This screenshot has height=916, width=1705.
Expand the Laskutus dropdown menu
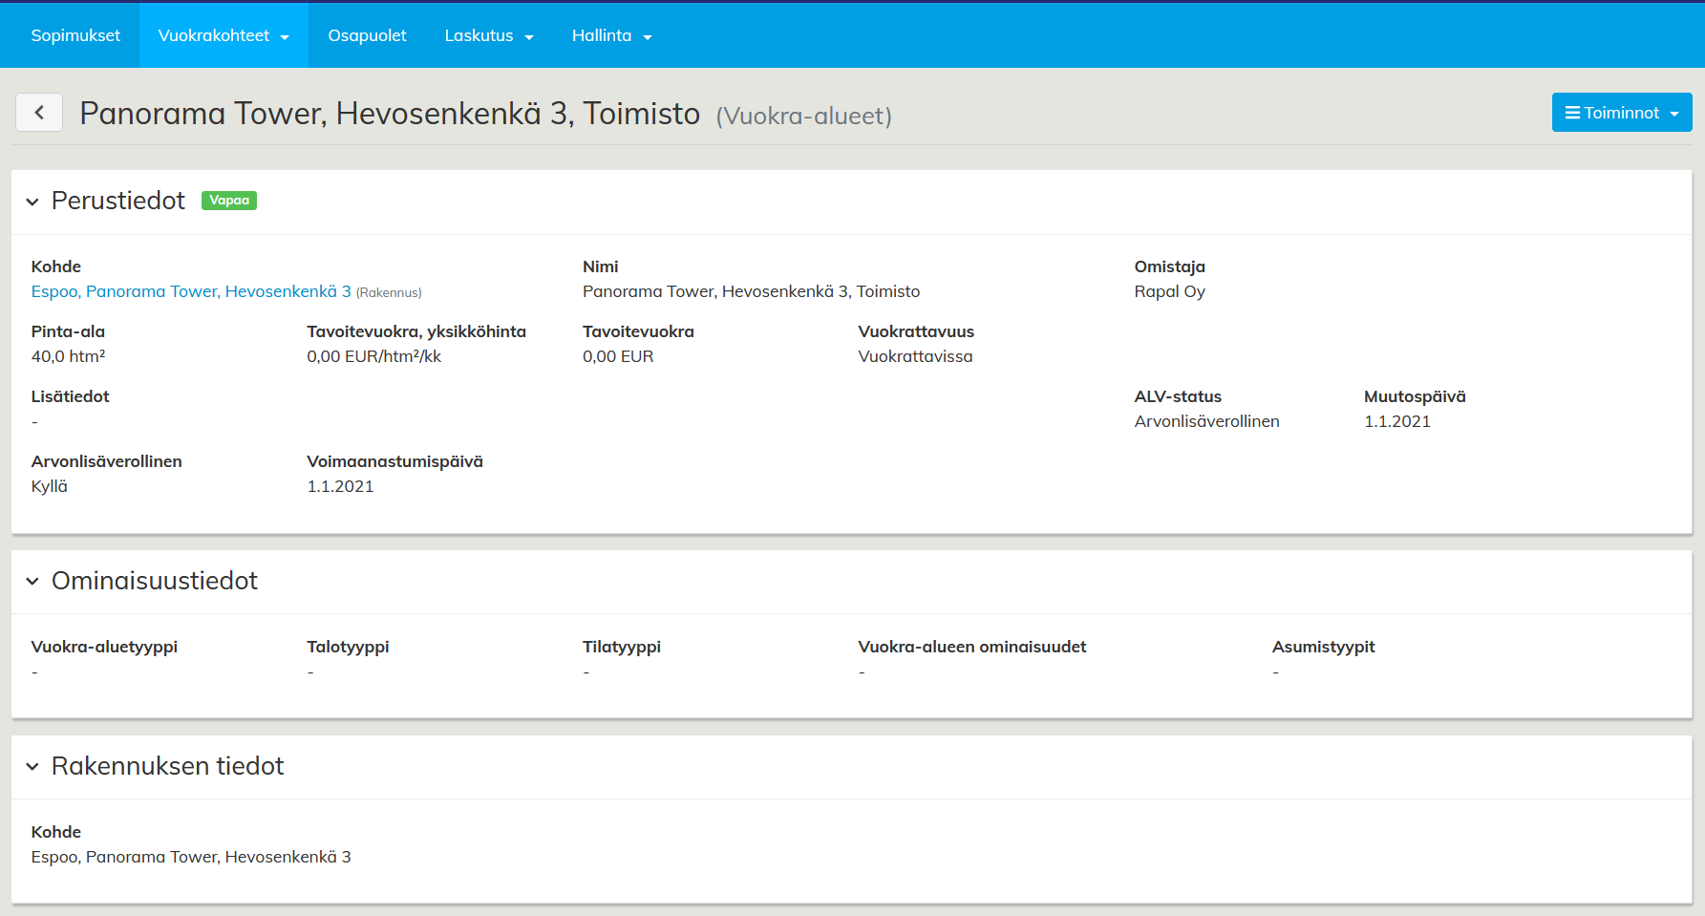pyautogui.click(x=488, y=35)
